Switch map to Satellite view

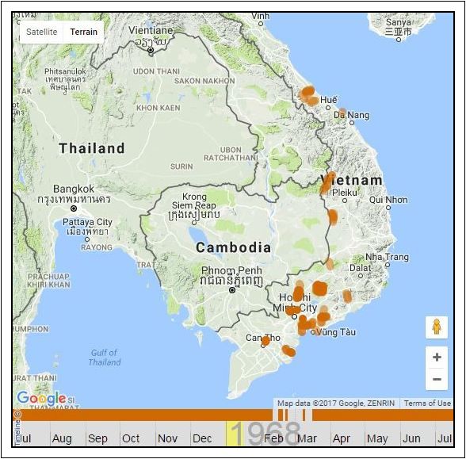[41, 32]
